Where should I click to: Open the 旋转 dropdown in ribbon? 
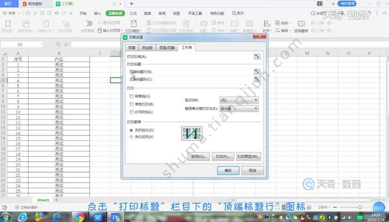point(283,31)
